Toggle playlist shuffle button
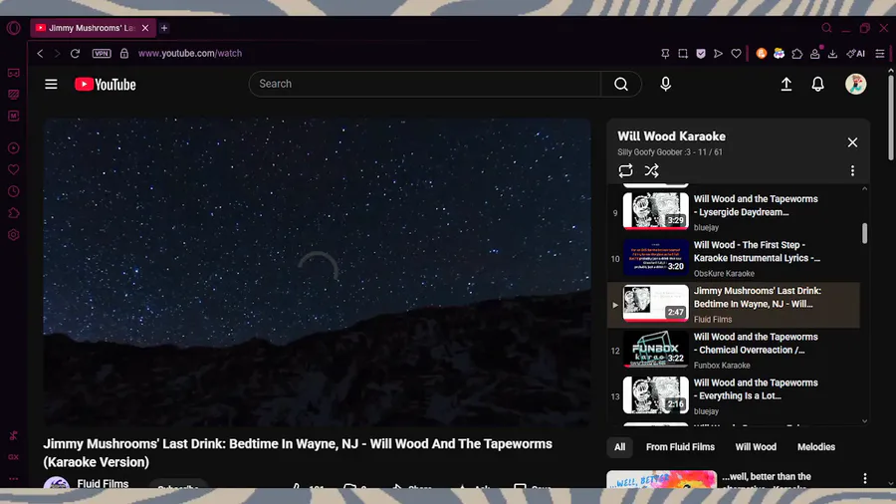 [x=651, y=170]
